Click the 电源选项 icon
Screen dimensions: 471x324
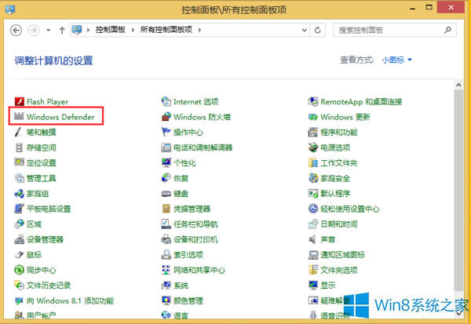click(x=313, y=147)
